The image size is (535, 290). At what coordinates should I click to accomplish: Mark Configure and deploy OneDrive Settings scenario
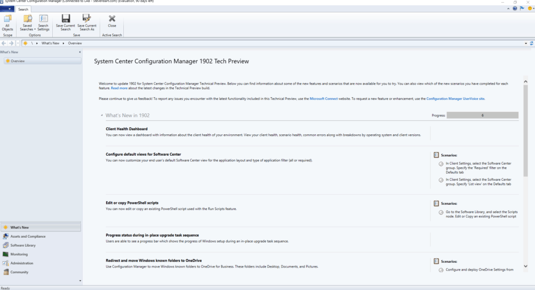[x=441, y=270]
